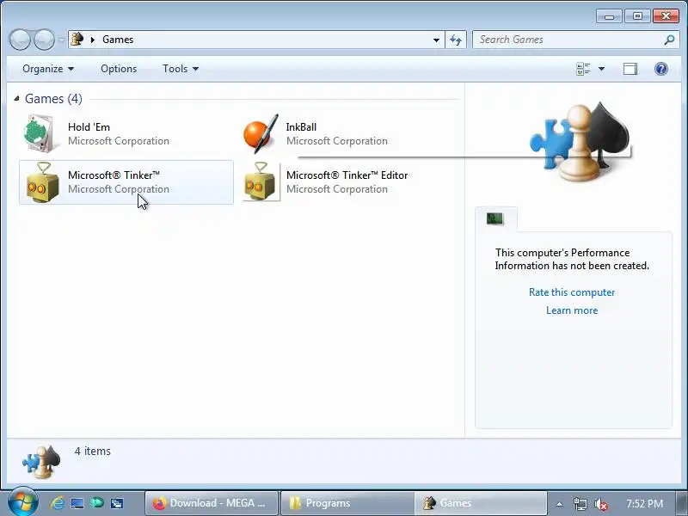This screenshot has height=516, width=688.
Task: Click the 7:52 PM clock
Action: (x=644, y=503)
